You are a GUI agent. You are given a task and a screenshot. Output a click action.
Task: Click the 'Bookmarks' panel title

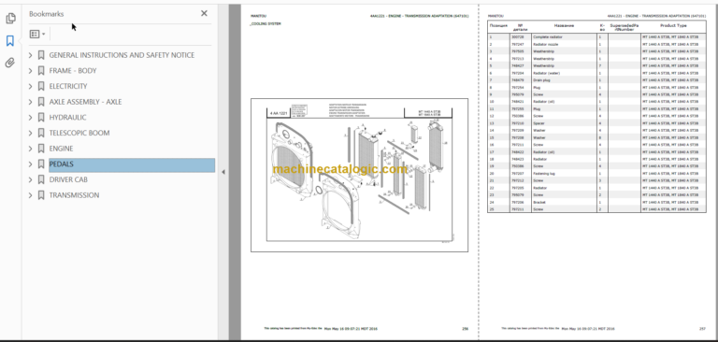pos(46,14)
